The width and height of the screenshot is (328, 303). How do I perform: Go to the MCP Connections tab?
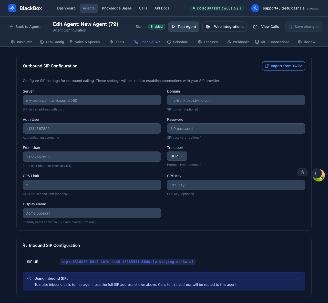pos(272,42)
